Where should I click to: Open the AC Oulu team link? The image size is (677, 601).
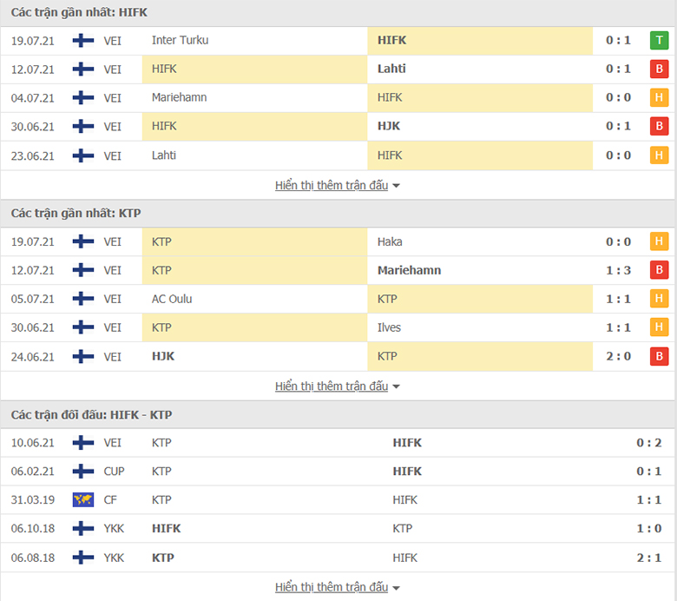[x=172, y=300]
